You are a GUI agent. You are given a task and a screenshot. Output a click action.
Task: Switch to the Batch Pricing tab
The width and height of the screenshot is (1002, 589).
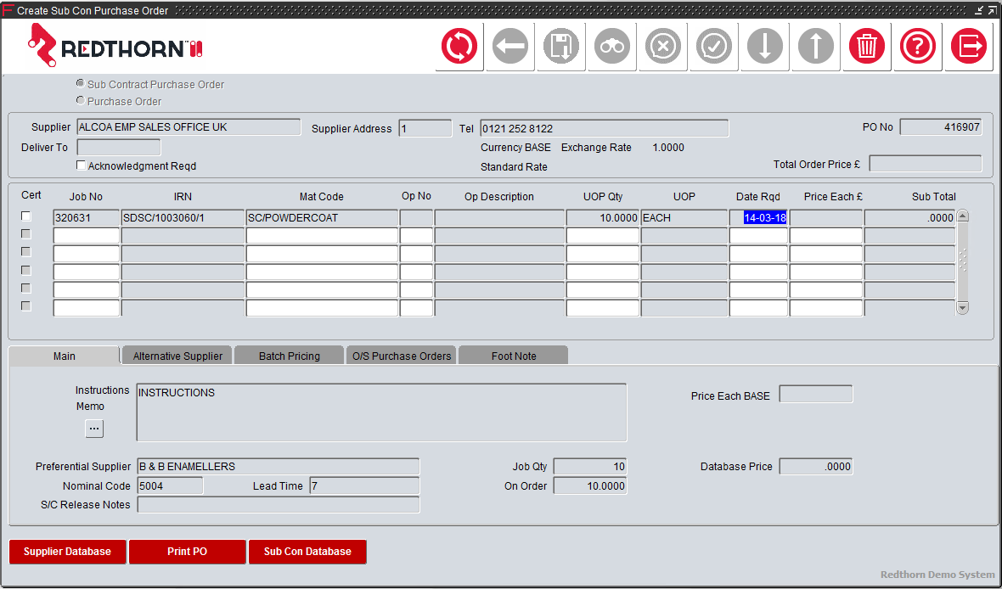289,355
